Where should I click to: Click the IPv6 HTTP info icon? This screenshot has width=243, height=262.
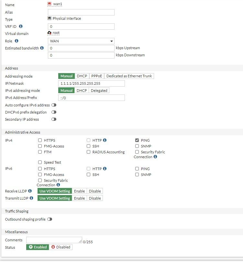[105, 169]
